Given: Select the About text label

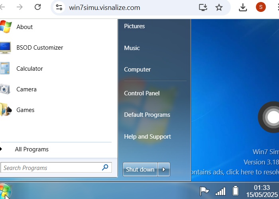Looking at the screenshot, I should (x=25, y=27).
